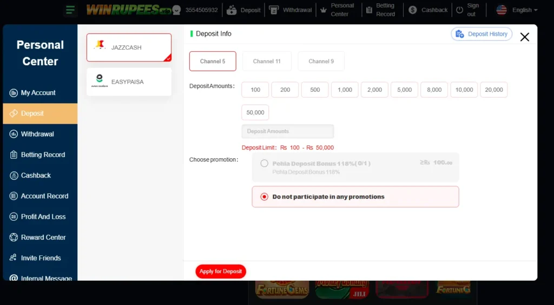Choose the 10,000 deposit amount
The width and height of the screenshot is (554, 305).
pos(464,90)
